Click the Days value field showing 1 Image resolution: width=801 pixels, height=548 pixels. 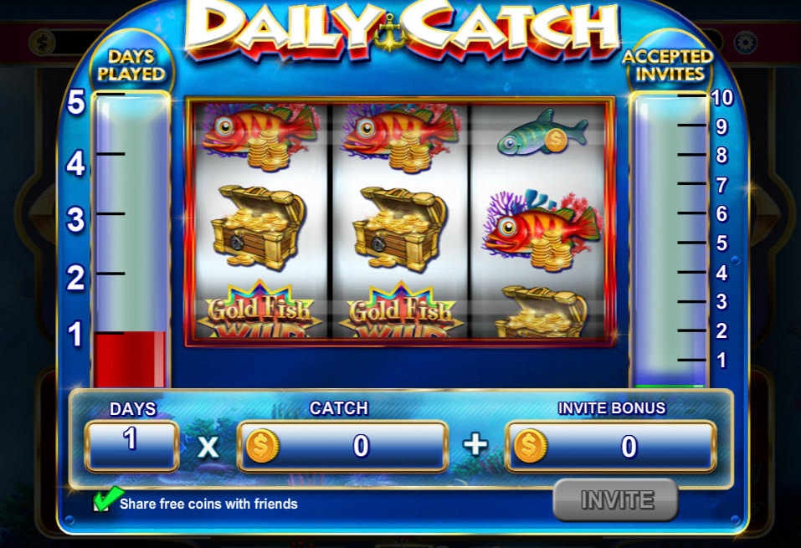point(131,446)
